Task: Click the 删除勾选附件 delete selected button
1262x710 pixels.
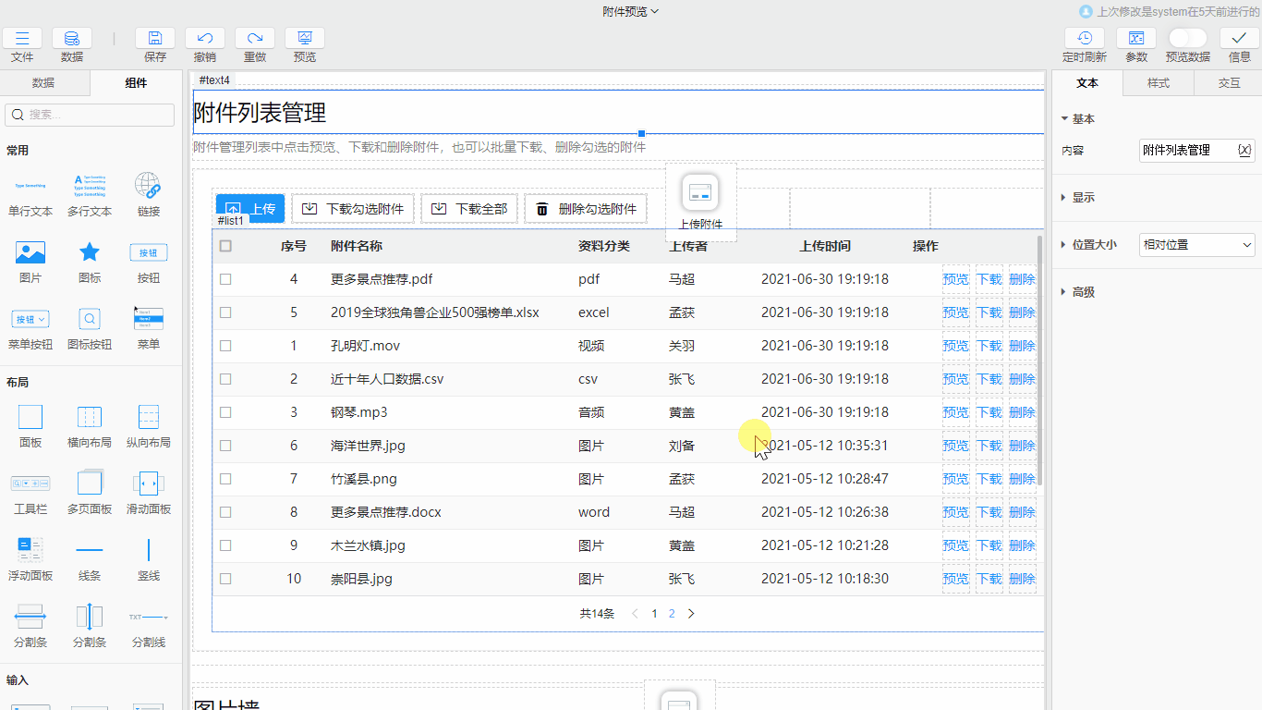Action: (x=586, y=208)
